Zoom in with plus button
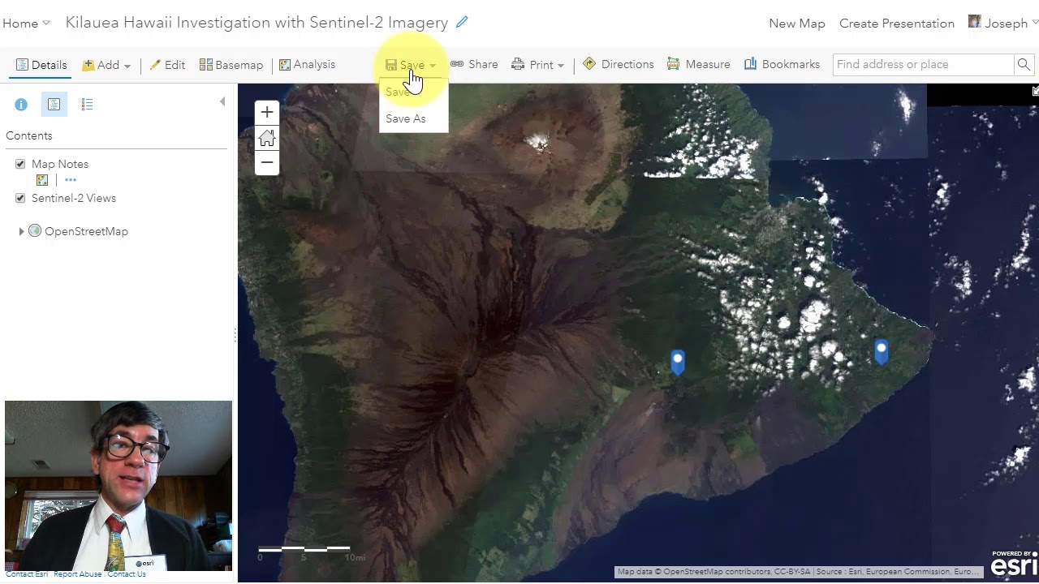 (x=267, y=112)
